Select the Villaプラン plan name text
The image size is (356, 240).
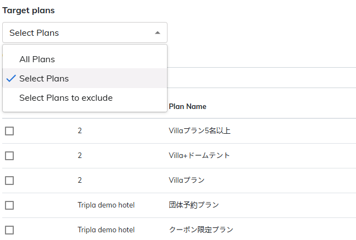tap(187, 180)
